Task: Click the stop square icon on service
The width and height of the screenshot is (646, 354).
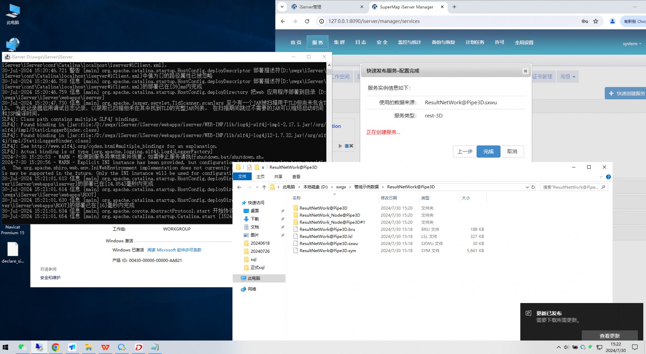Action: pos(347,146)
